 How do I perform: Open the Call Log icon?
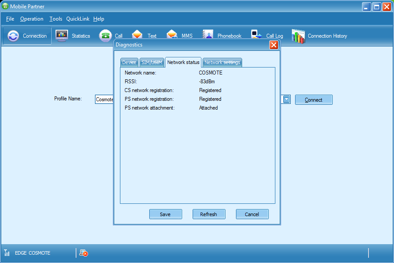click(x=256, y=34)
